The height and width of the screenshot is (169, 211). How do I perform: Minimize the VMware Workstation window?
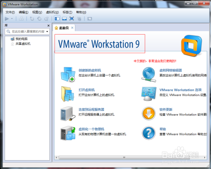[188, 3]
